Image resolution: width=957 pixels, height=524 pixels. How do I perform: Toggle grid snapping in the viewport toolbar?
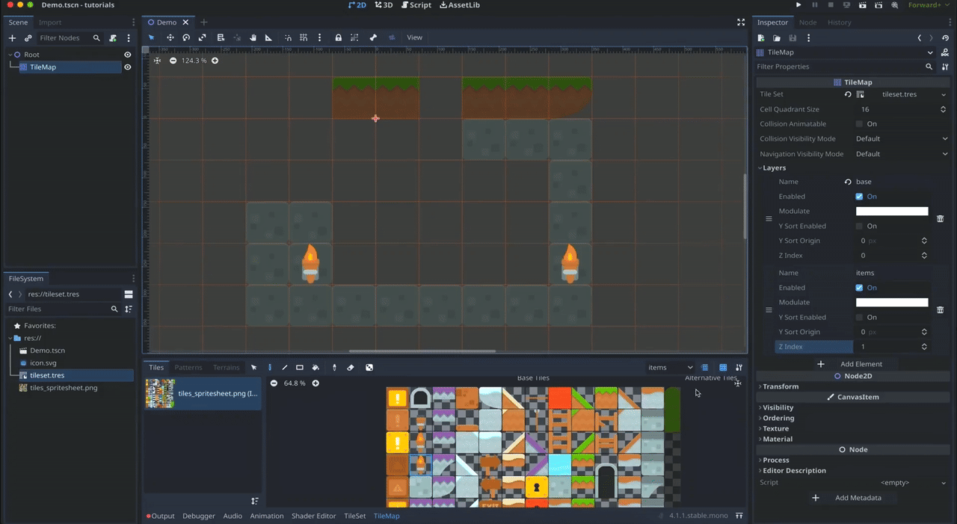click(x=304, y=37)
